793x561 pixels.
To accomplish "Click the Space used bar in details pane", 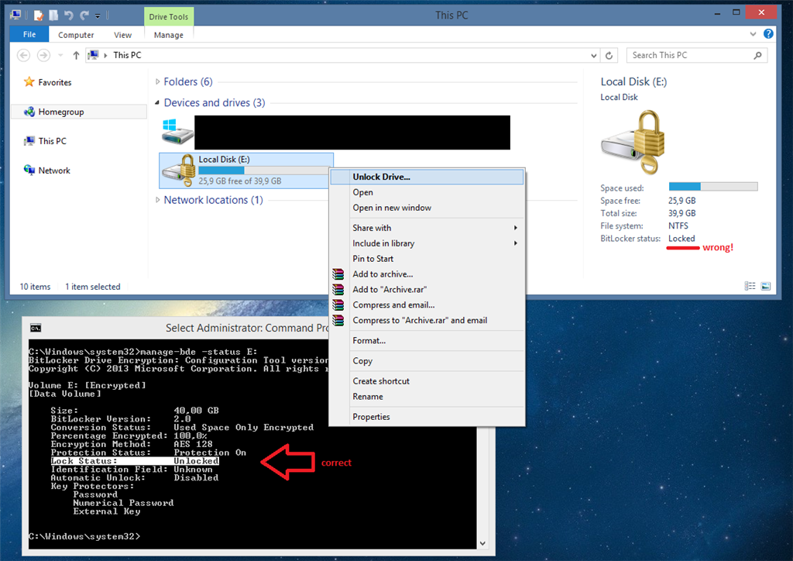I will click(x=713, y=186).
